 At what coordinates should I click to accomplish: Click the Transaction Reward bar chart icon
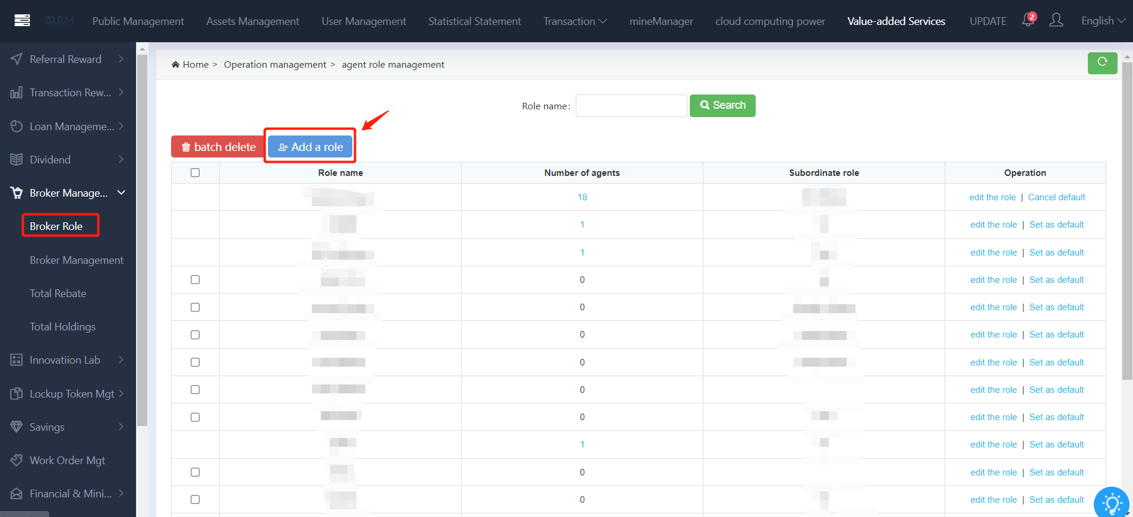17,93
